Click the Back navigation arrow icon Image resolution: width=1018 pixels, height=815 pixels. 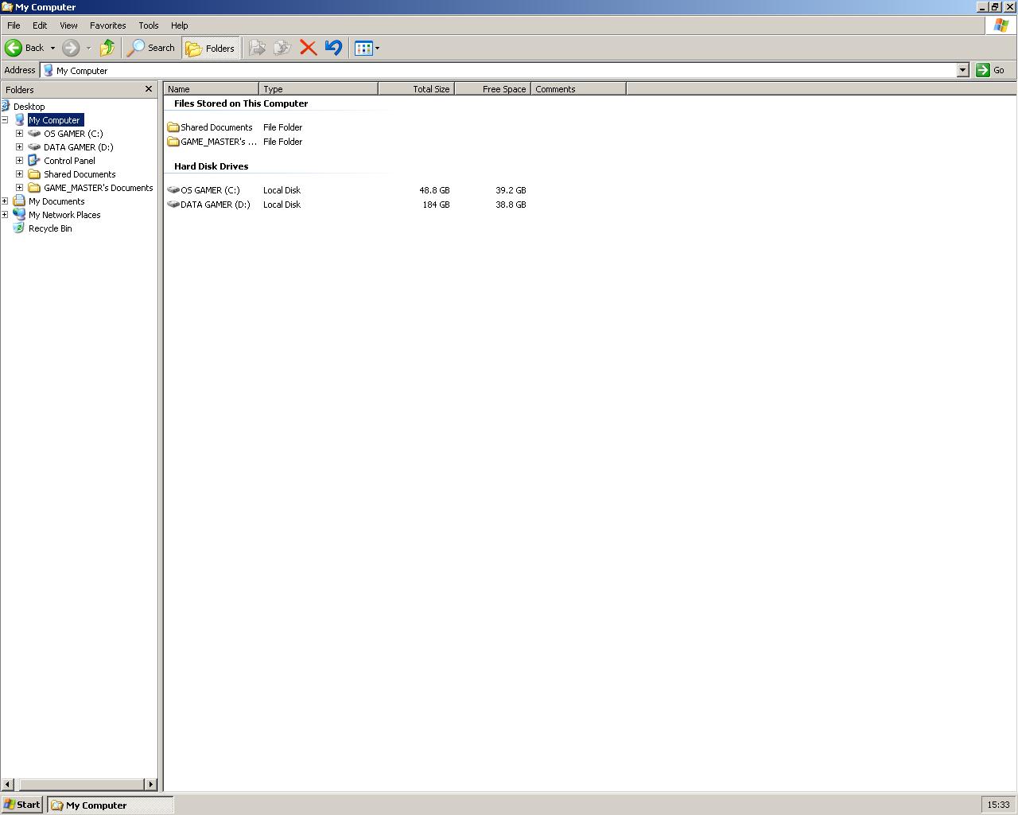pos(14,48)
